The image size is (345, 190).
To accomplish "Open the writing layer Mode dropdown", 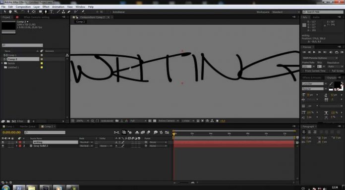I will pyautogui.click(x=86, y=142).
